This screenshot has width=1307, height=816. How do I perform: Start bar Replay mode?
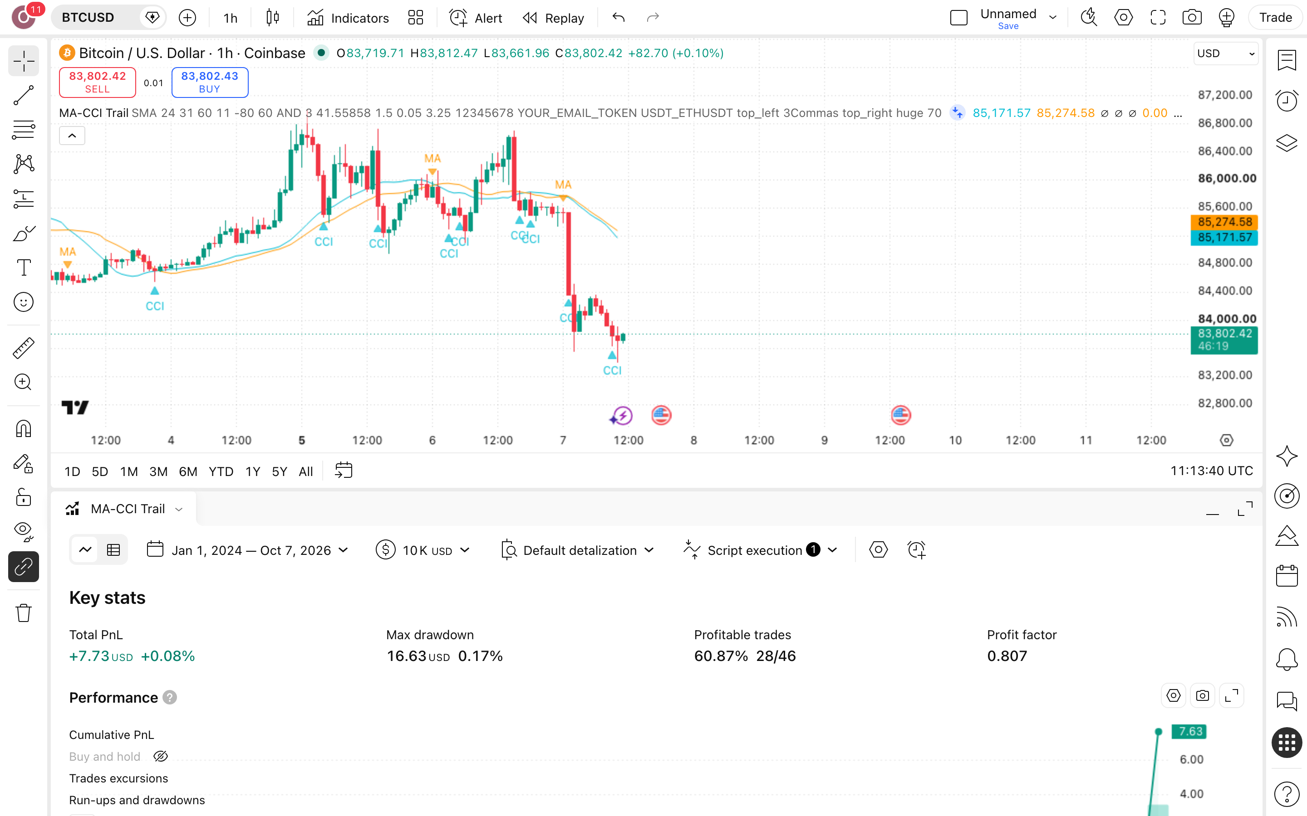(554, 18)
